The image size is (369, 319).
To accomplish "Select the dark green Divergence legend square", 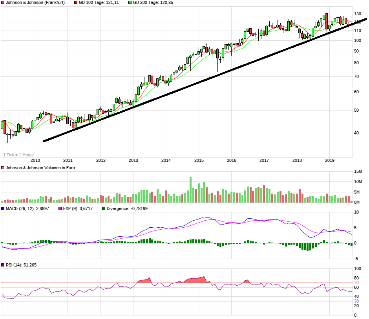I will (x=104, y=208).
